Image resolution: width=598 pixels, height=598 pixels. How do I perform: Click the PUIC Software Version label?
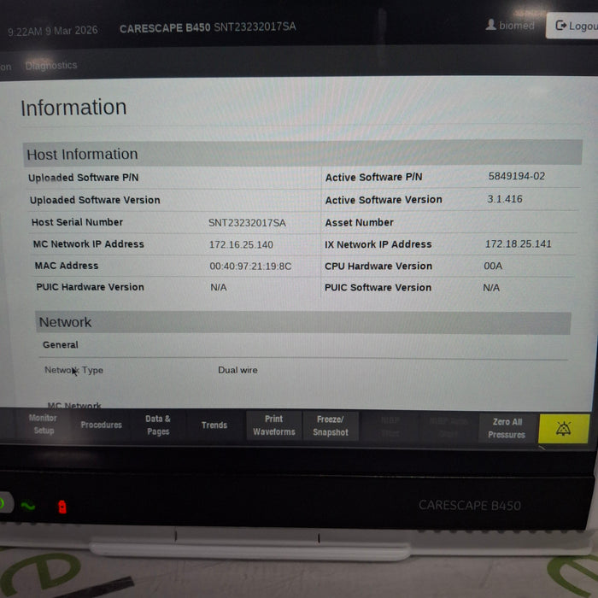click(x=378, y=288)
